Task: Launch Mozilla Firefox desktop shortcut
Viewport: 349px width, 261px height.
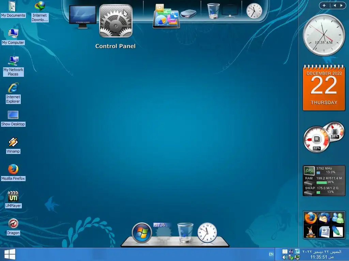Action: click(x=13, y=173)
